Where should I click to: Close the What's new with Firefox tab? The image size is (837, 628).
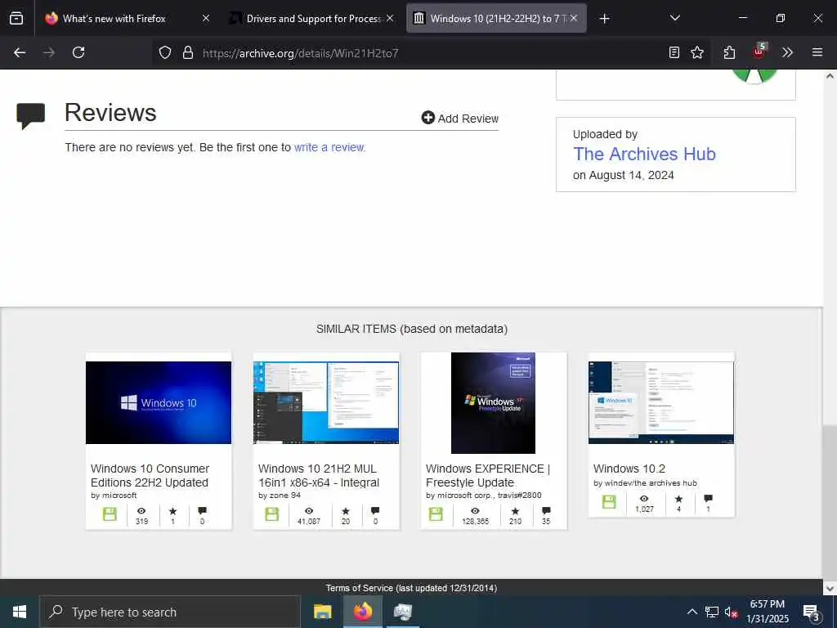click(206, 18)
